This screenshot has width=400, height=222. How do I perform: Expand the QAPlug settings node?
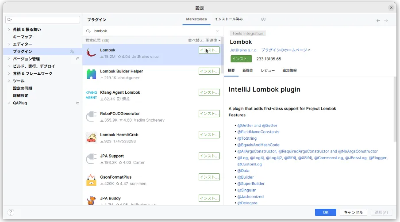point(9,103)
